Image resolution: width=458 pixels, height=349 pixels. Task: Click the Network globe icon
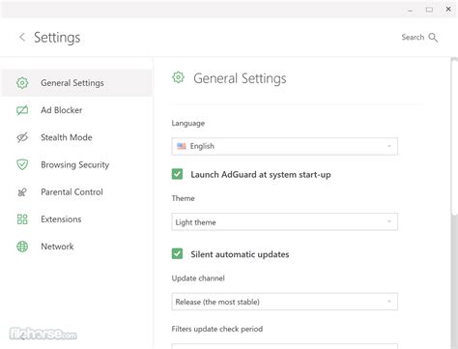(x=22, y=247)
